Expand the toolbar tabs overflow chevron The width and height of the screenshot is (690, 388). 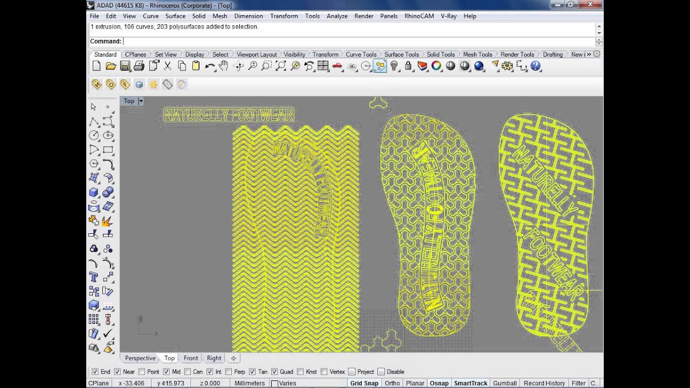point(588,54)
